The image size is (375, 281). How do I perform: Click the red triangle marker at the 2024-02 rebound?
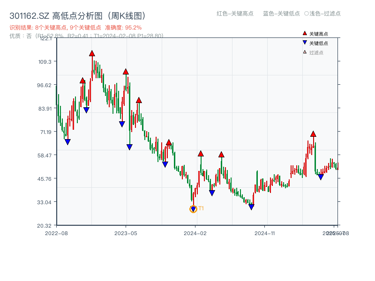tap(201, 153)
